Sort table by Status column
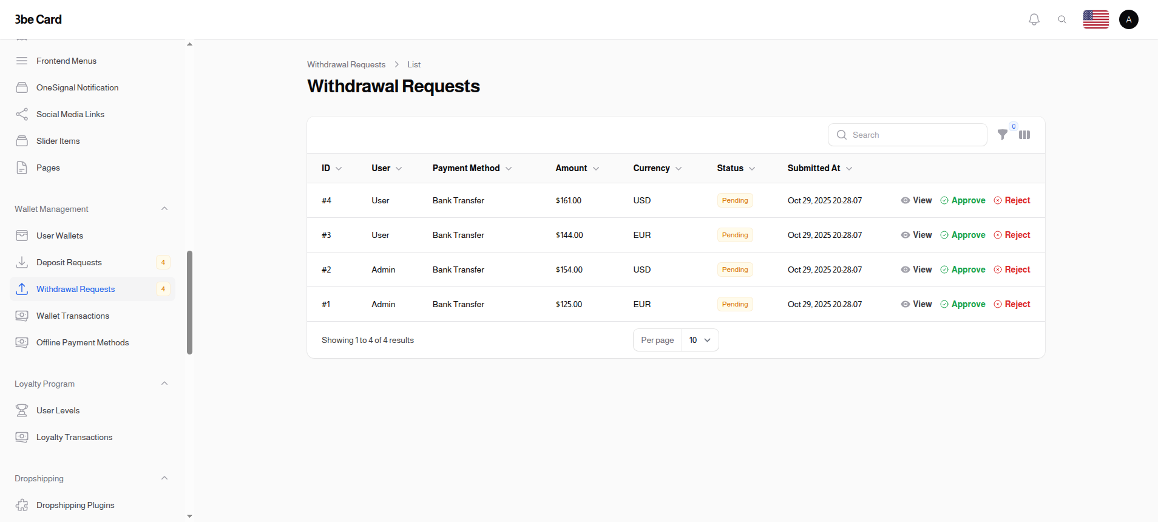The image size is (1158, 522). click(736, 168)
